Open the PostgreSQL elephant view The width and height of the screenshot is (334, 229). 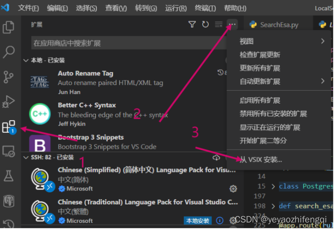coord(9,201)
